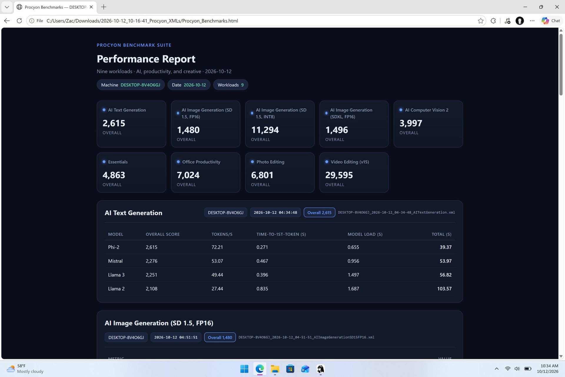Open the Extensions puzzle icon
Viewport: 565px width, 377px height.
(493, 21)
